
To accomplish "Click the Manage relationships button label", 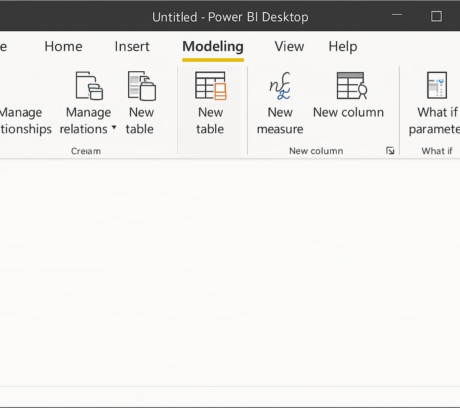I will [26, 121].
